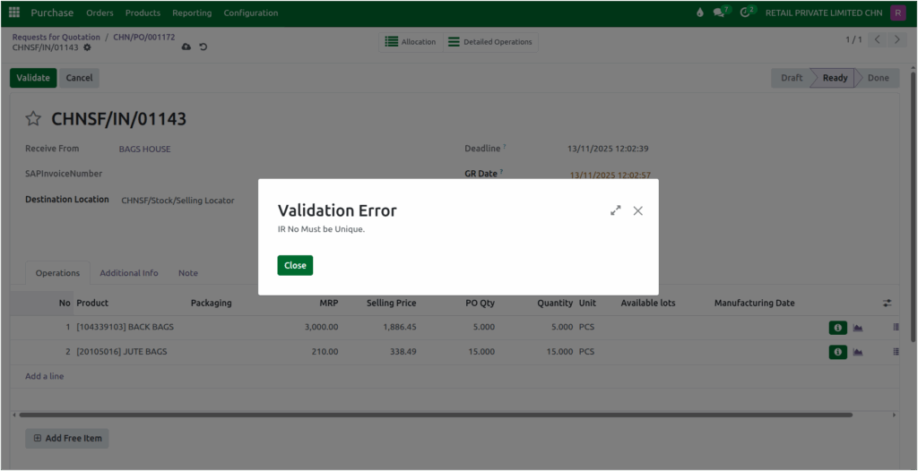Click the Validate button
Image resolution: width=918 pixels, height=471 pixels.
[33, 78]
